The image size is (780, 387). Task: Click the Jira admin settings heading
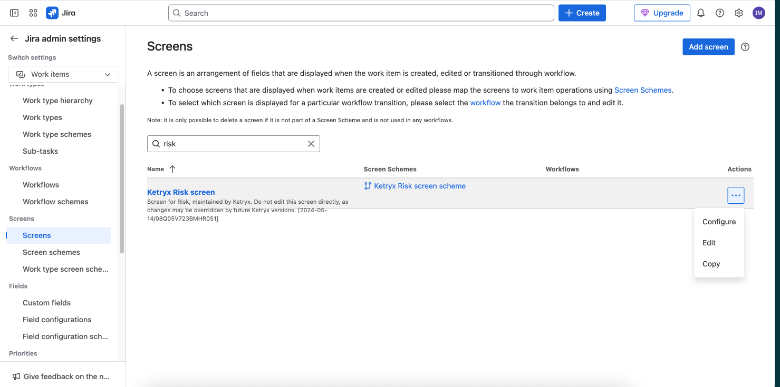63,38
